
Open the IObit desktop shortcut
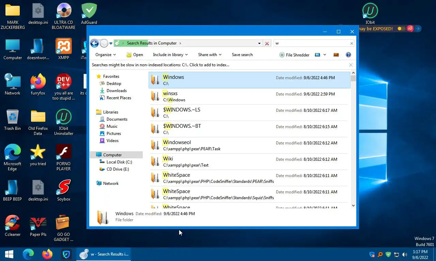[370, 14]
